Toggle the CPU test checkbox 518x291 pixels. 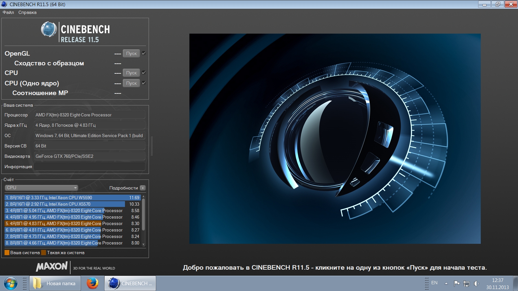coord(144,73)
